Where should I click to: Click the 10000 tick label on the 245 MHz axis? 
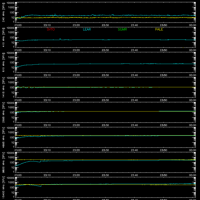click(x=10, y=3)
